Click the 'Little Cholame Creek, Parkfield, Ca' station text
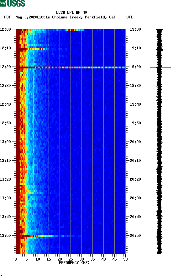This screenshot has height=279, width=173. [76, 17]
